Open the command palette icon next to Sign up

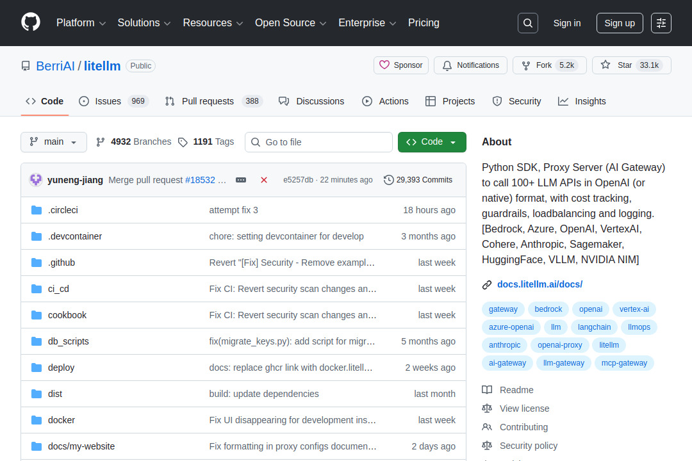pyautogui.click(x=661, y=22)
